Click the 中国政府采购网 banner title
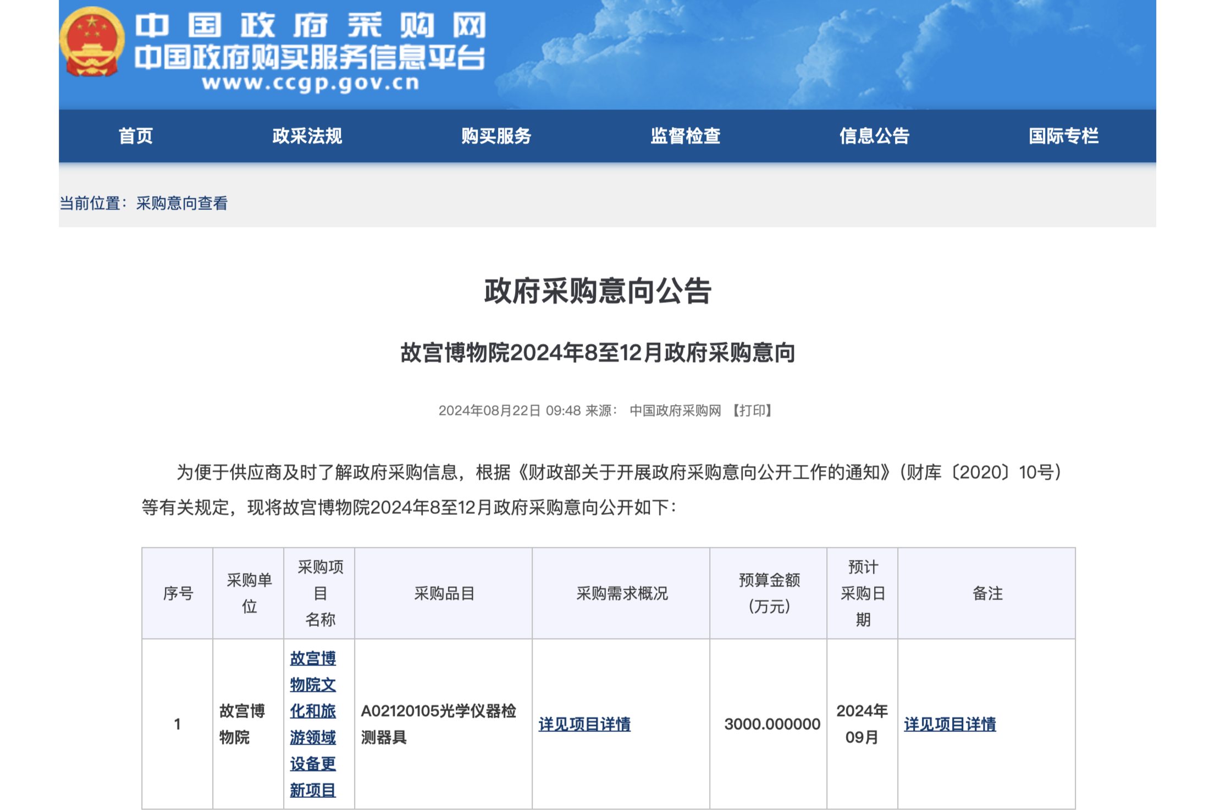The width and height of the screenshot is (1215, 810). (x=311, y=25)
